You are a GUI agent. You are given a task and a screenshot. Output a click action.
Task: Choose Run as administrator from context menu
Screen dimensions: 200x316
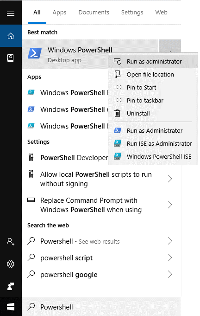point(153,61)
